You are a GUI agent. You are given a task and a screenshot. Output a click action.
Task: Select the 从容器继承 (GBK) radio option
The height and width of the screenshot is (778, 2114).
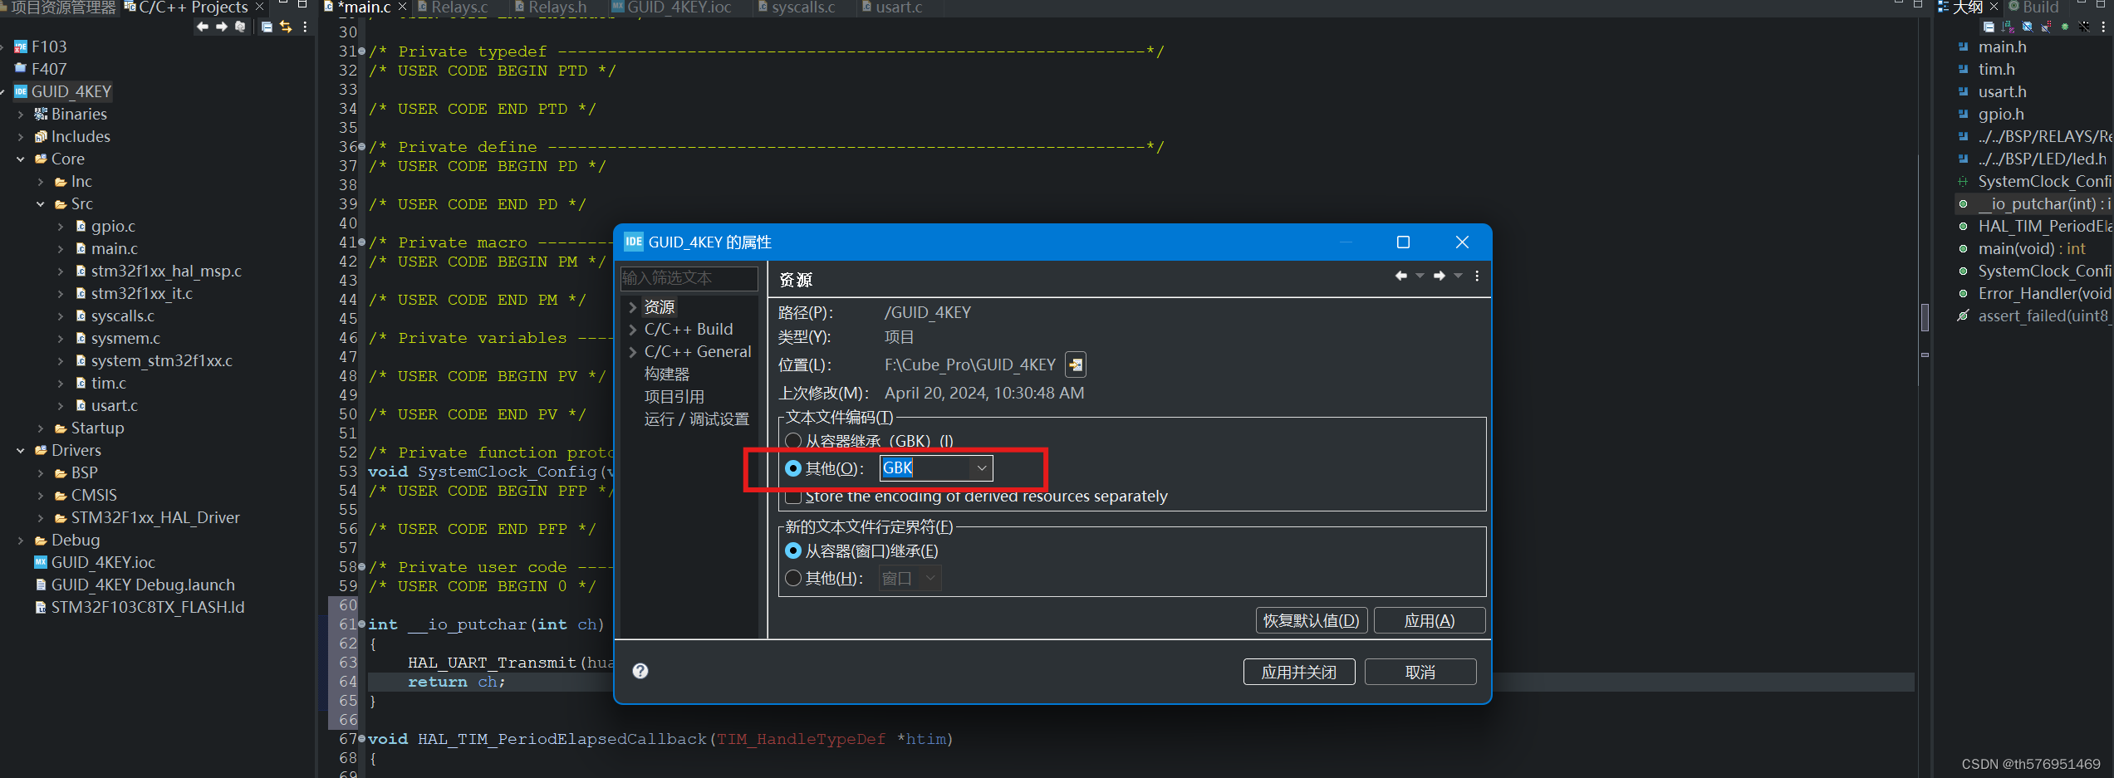point(794,441)
